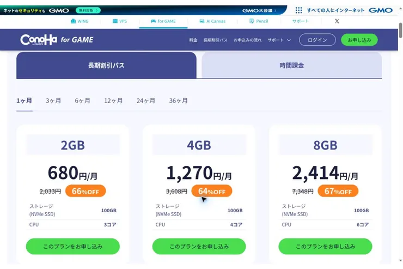This screenshot has height=269, width=403.
Task: Select the 長期割引パス pricing tab
Action: pos(106,65)
